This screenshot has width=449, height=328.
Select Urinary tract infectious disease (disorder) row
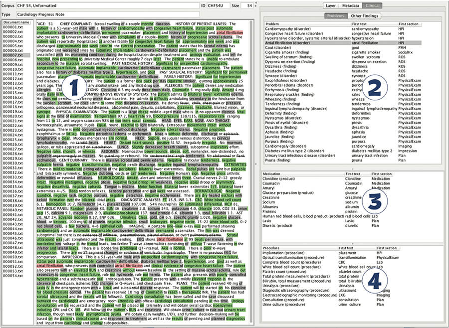[x=343, y=156]
